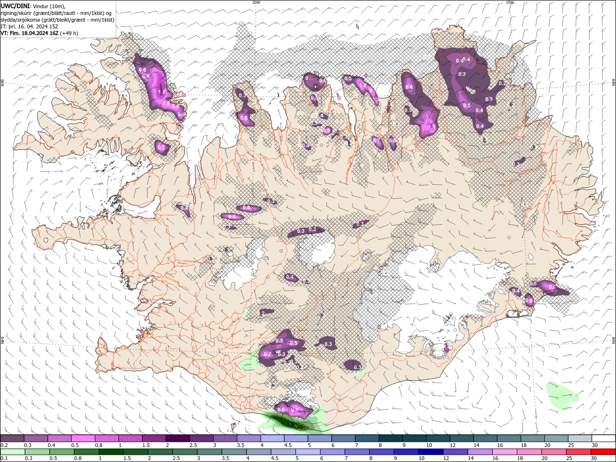
Task: Select snow legend swatch between 0.2 and 0.3
Action: click(12, 438)
